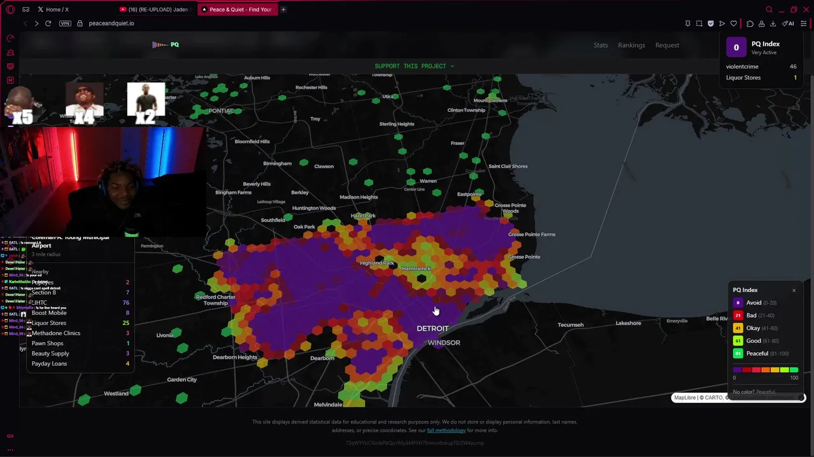Close the PQ Index legend panel
Viewport: 814px width, 457px height.
[x=794, y=291]
